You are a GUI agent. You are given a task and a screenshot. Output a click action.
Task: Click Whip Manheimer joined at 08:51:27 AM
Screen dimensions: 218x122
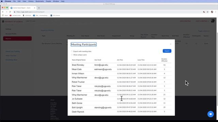tap(79, 78)
